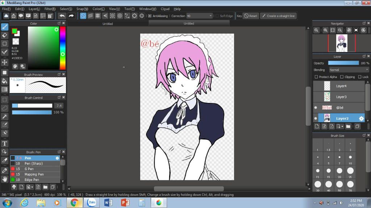Open the Correction value dropdown

click(x=210, y=16)
